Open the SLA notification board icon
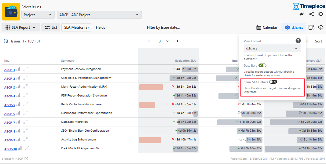The image size is (326, 164). coord(311,27)
